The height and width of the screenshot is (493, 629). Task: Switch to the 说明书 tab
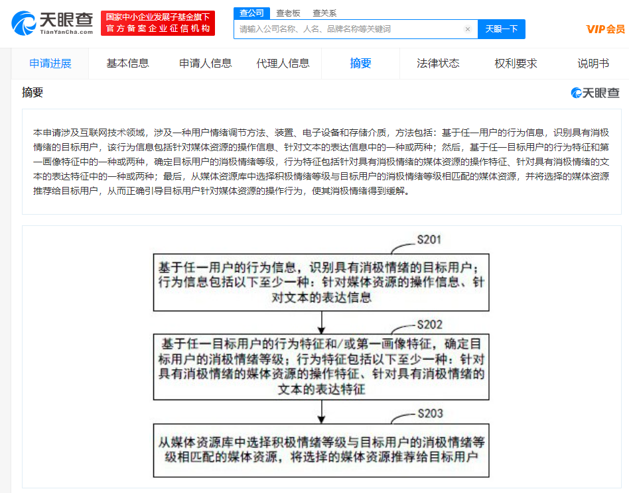coord(593,64)
